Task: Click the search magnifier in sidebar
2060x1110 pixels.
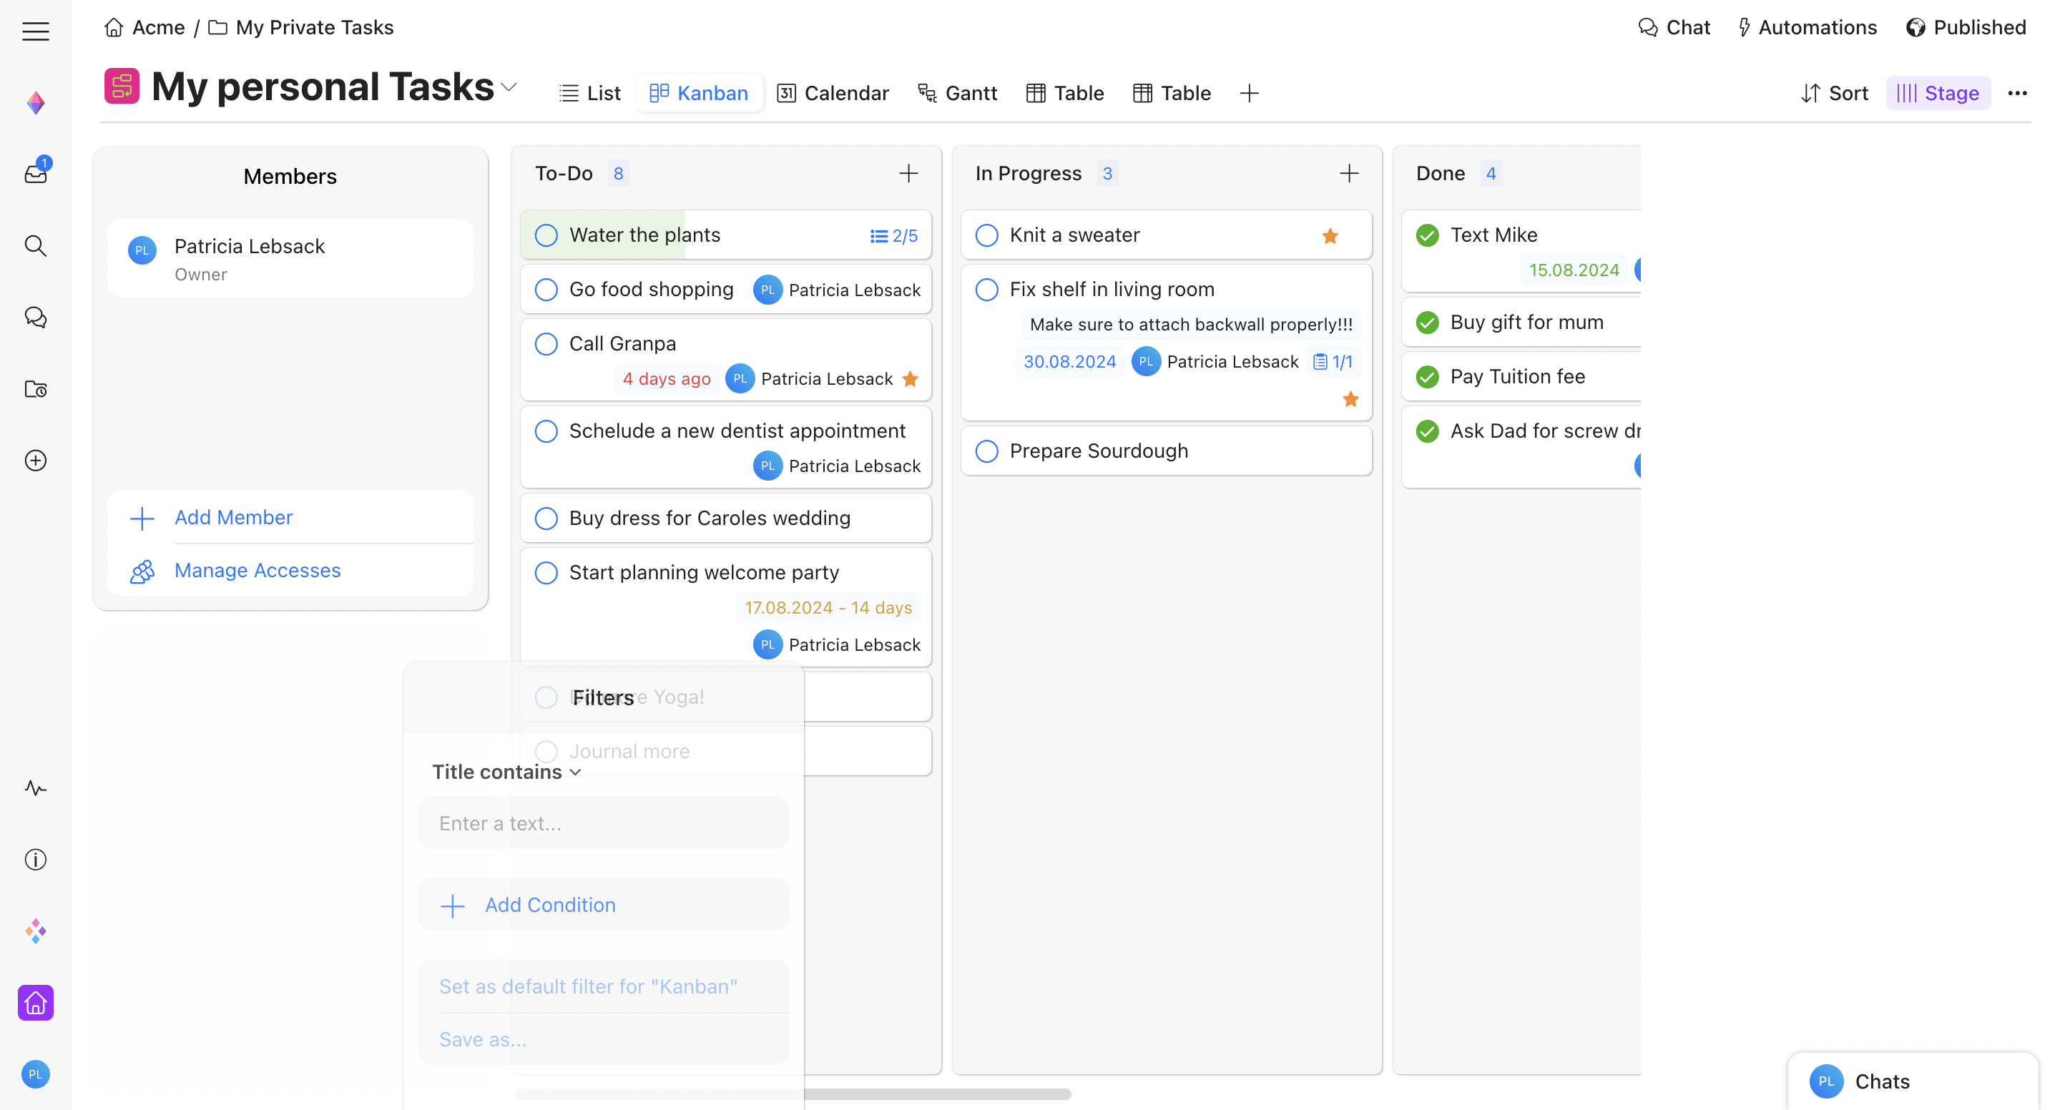Action: point(35,245)
